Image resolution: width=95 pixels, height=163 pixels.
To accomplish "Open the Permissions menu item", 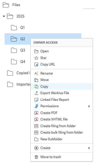I will pos(62,106).
